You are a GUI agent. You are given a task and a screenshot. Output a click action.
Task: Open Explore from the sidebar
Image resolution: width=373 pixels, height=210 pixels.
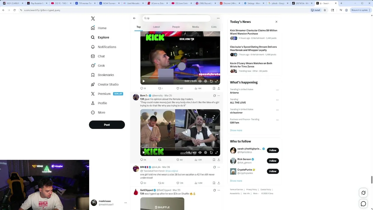[100, 37]
